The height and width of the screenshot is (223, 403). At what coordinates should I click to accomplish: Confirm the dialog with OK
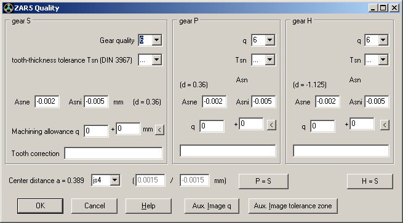point(41,206)
